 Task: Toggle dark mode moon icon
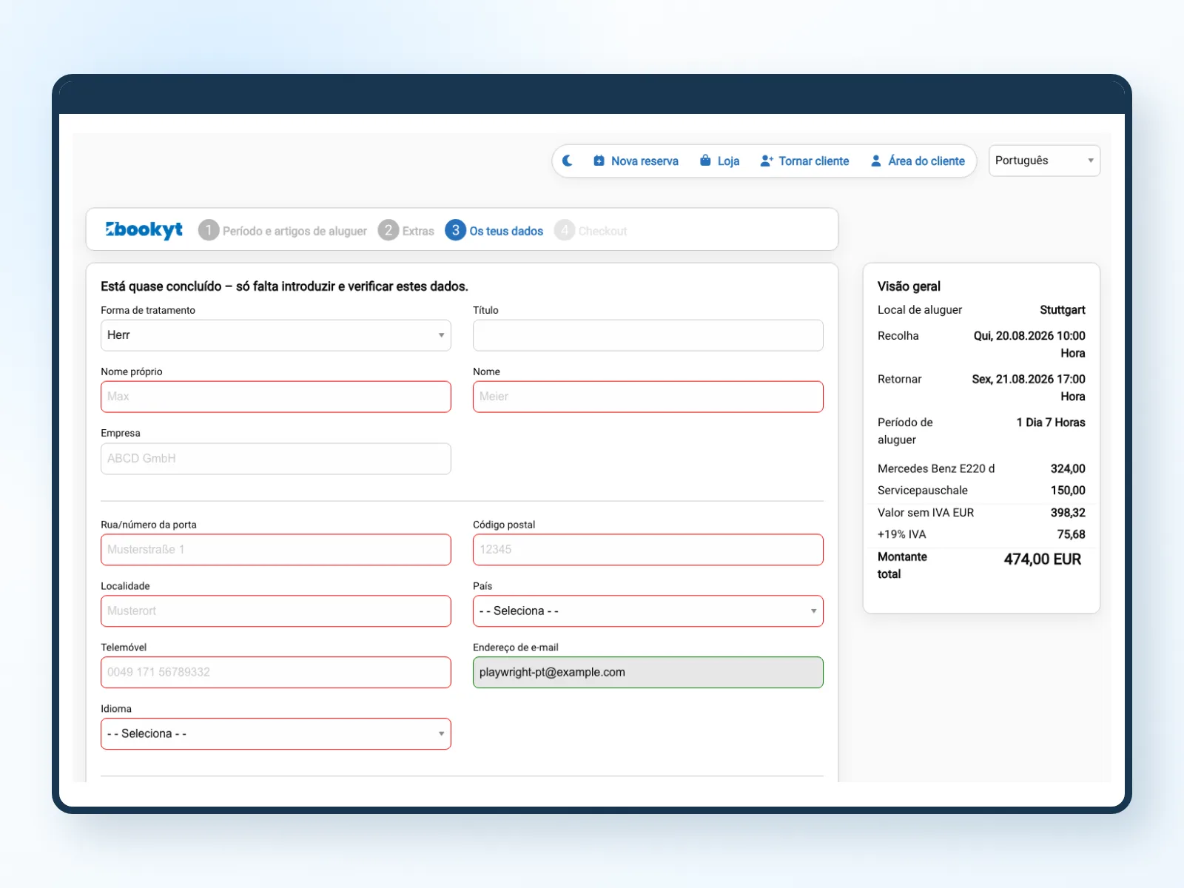(568, 161)
